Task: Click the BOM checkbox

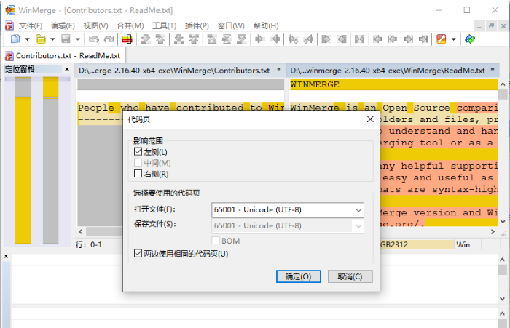Action: point(216,241)
